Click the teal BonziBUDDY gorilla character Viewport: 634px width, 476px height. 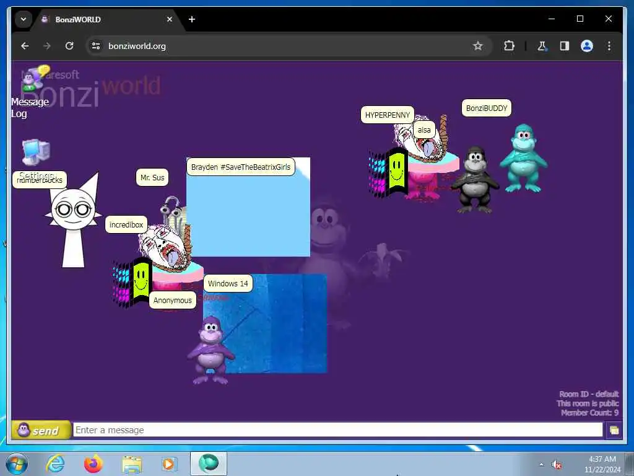523,159
